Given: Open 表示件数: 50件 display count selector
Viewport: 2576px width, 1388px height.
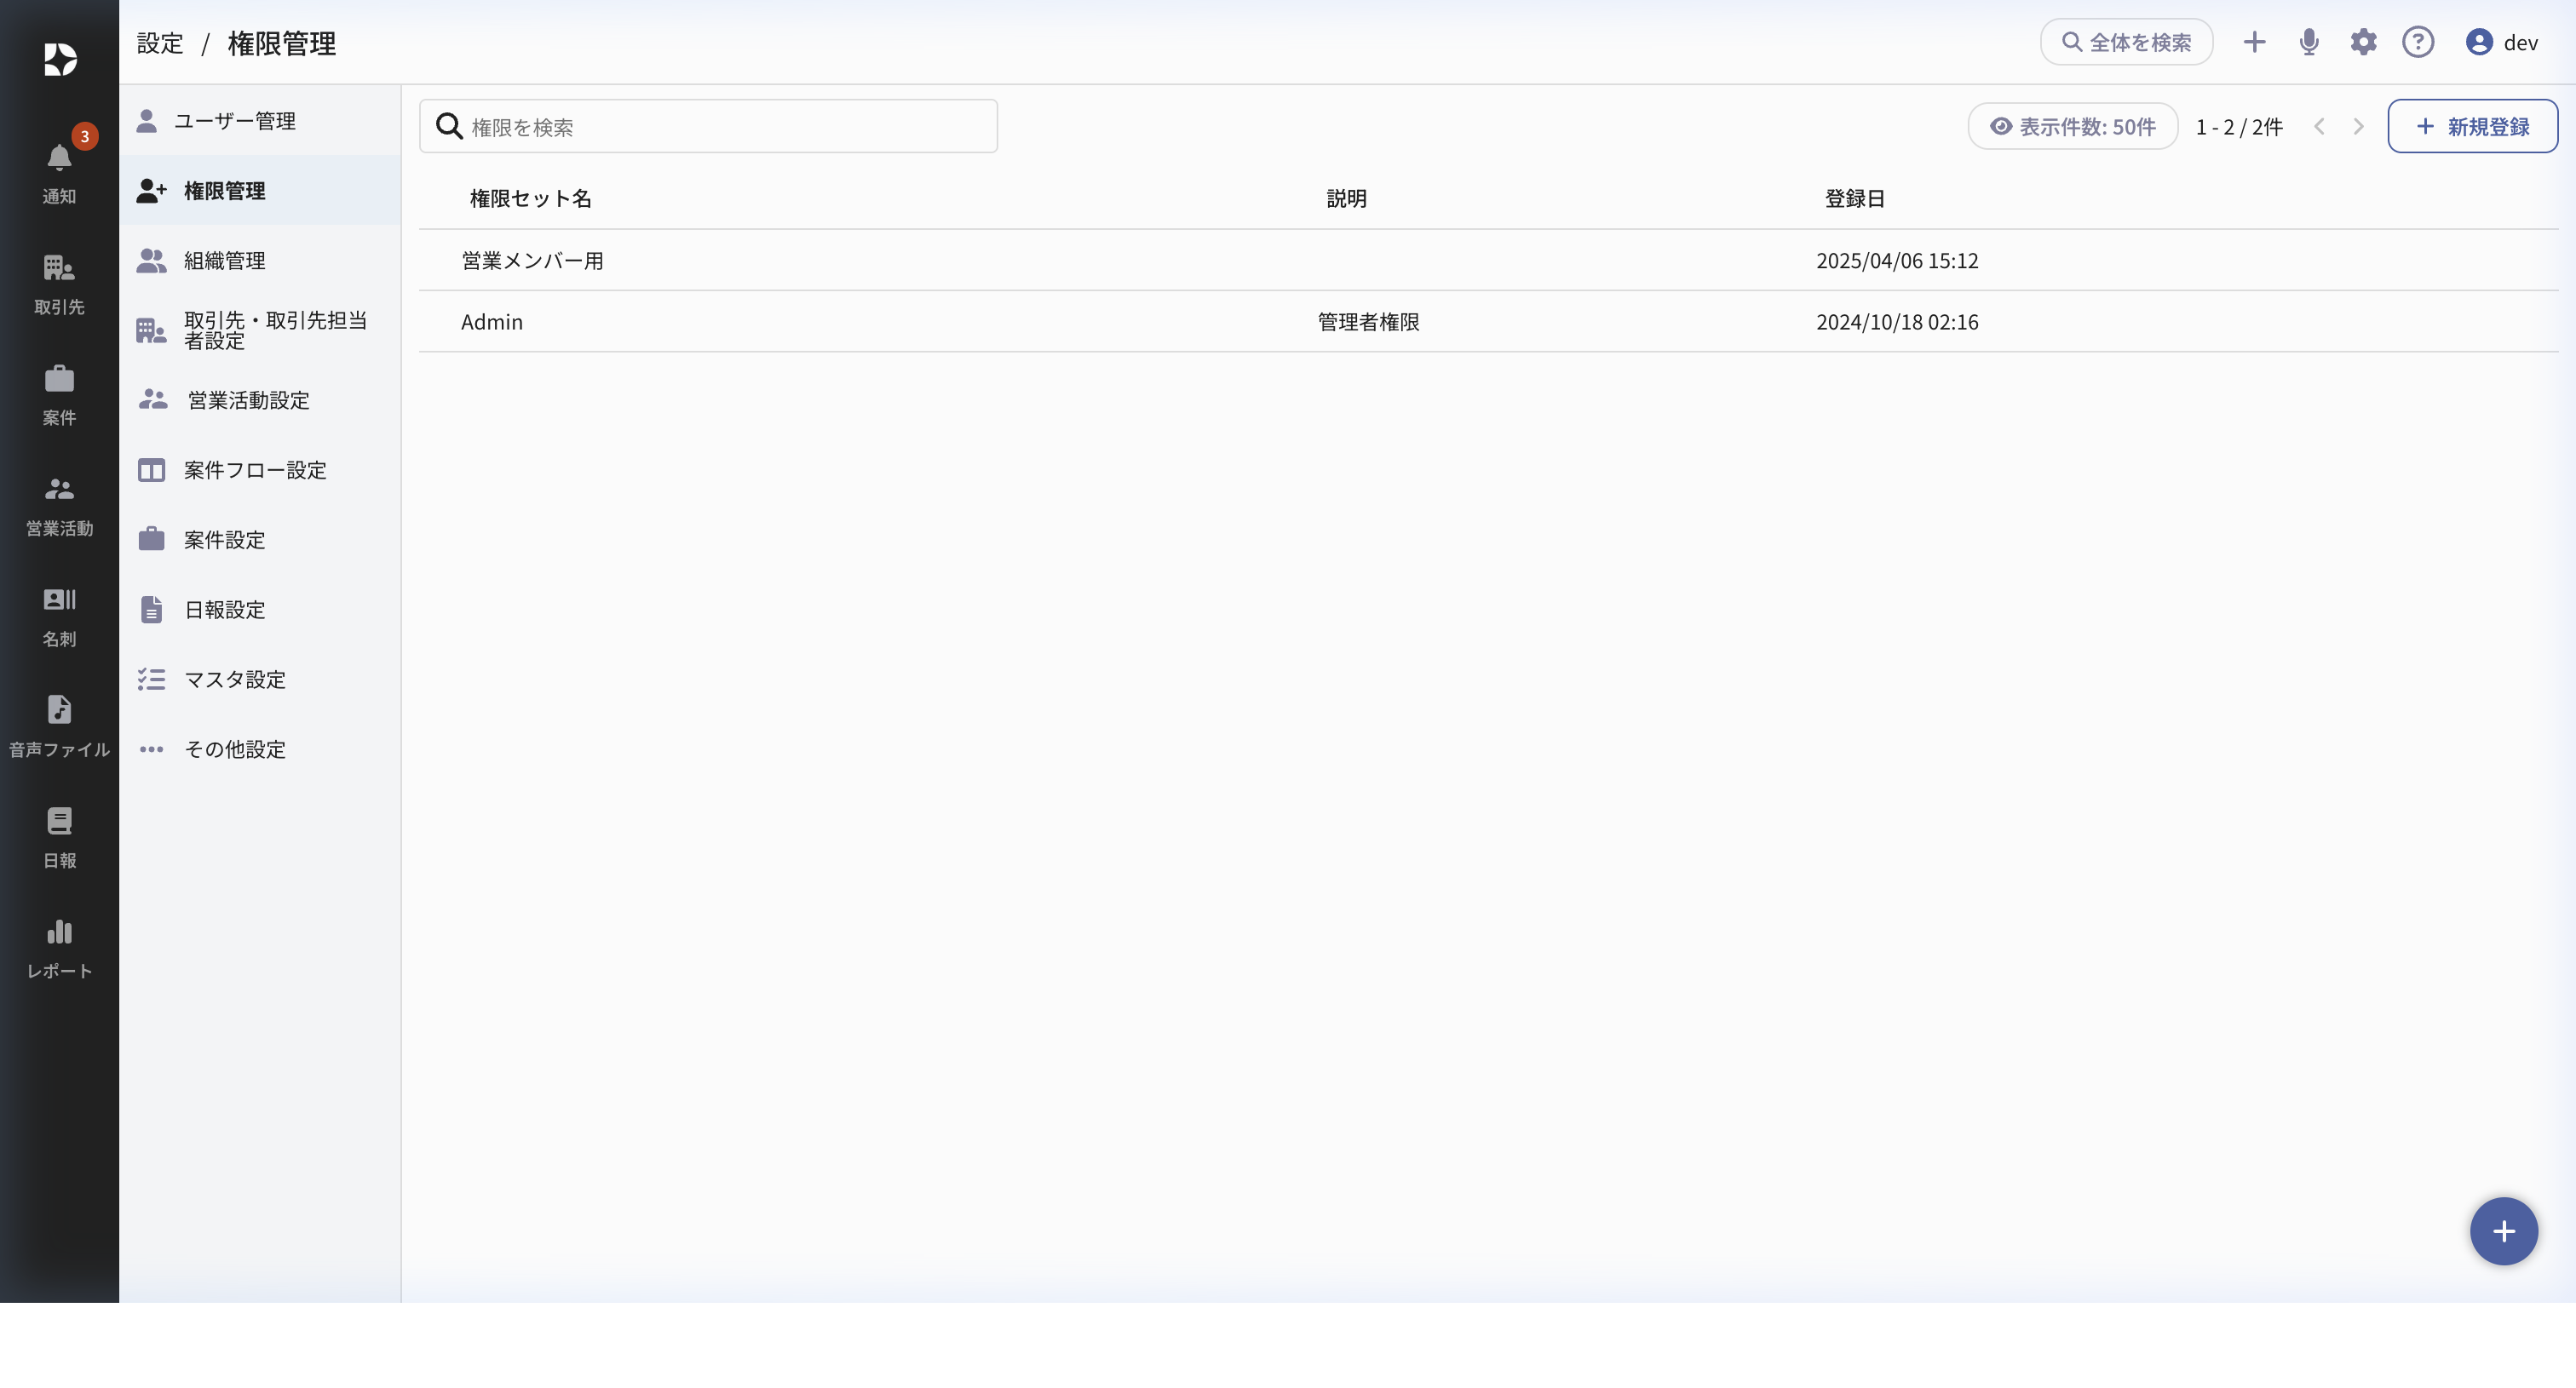Looking at the screenshot, I should 2072,127.
